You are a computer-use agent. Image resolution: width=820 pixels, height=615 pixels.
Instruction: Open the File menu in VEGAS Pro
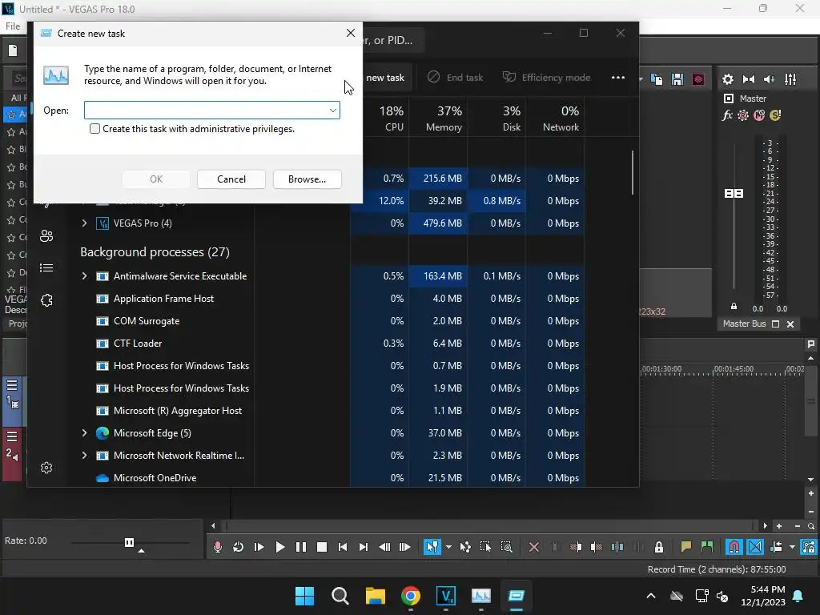13,26
